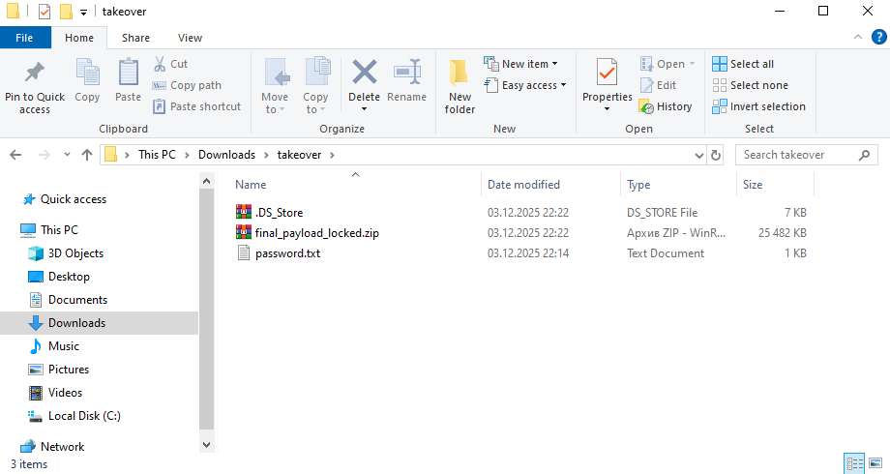890x474 pixels.
Task: Click the Pin to Quick access icon
Action: (35, 73)
